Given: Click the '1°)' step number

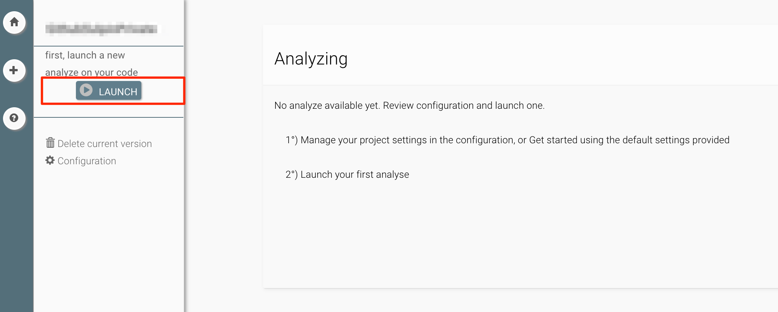Looking at the screenshot, I should click(291, 140).
